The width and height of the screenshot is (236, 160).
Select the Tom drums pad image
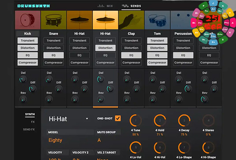tap(157, 20)
